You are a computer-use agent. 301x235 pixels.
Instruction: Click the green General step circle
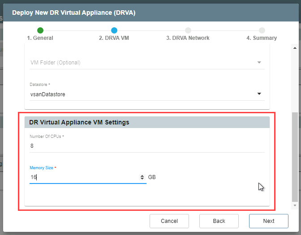point(40,30)
